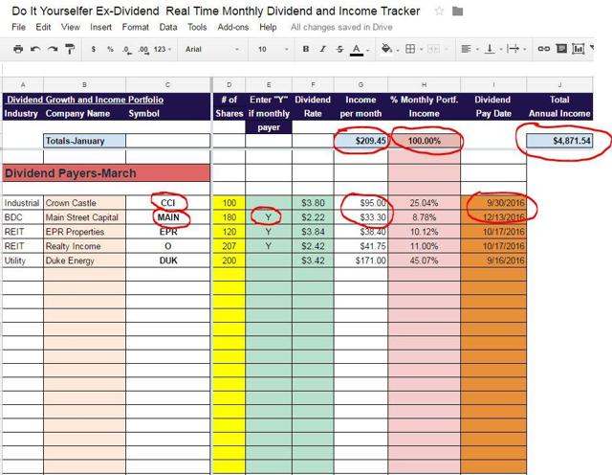Format as percent
612x475 pixels.
coord(110,49)
